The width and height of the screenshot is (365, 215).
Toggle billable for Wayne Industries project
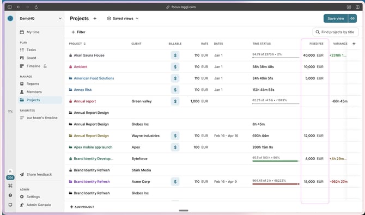click(x=175, y=136)
